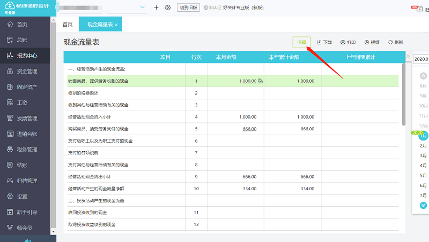429x242 pixels.
Task: Click the copy icon beside 1,000.00
Action: tap(261, 81)
